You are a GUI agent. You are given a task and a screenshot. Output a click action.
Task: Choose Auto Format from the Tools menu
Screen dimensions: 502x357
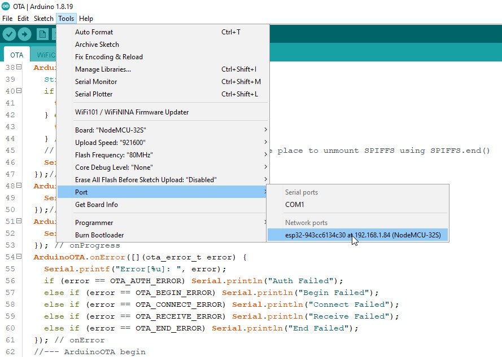click(163, 32)
